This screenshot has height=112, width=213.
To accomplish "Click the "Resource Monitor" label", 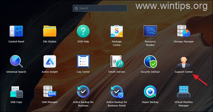I will click(150, 43).
